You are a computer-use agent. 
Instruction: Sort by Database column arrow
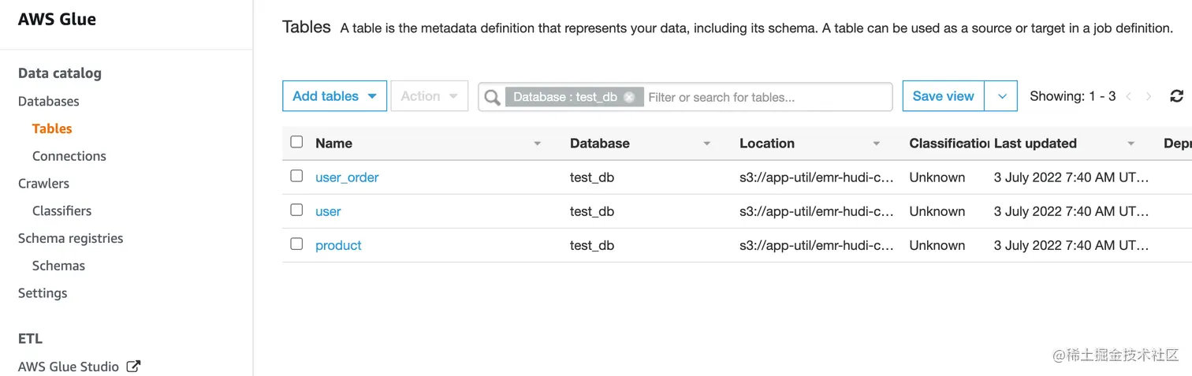pos(707,143)
